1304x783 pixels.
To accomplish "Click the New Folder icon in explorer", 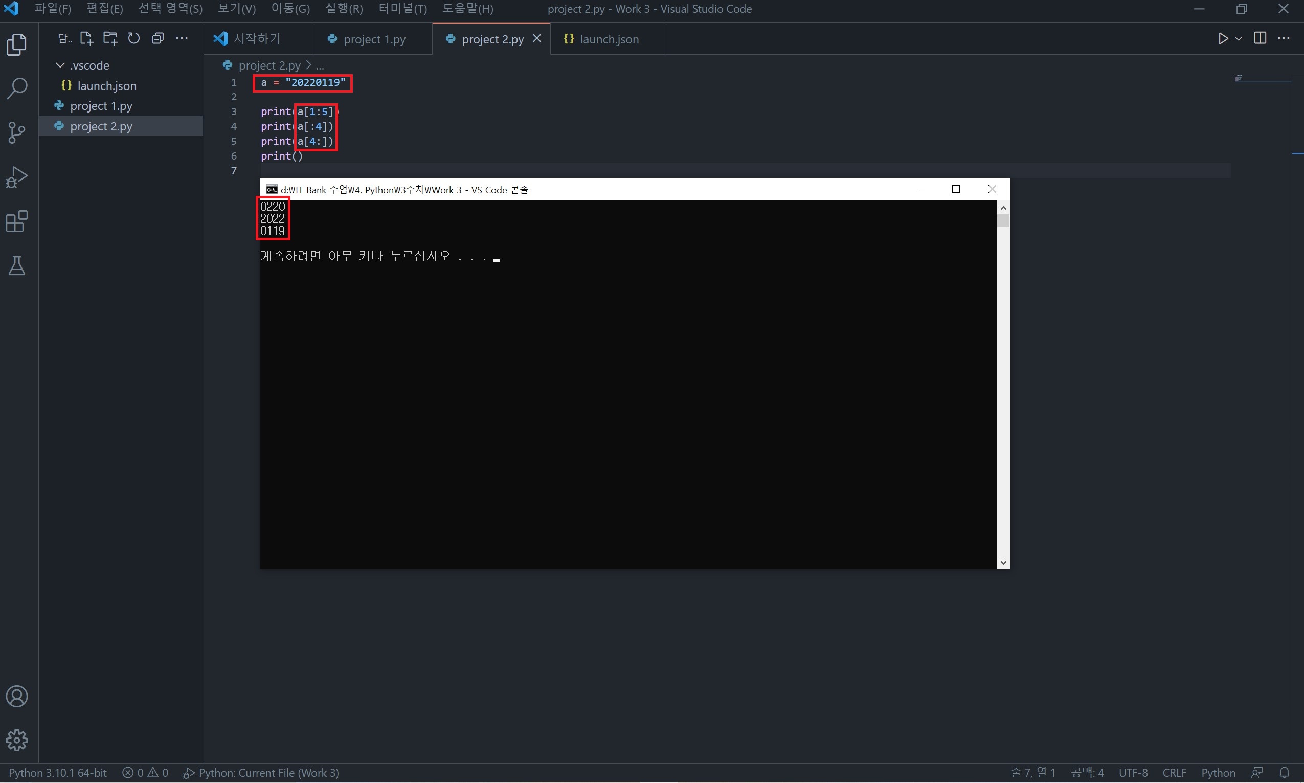I will pos(110,38).
